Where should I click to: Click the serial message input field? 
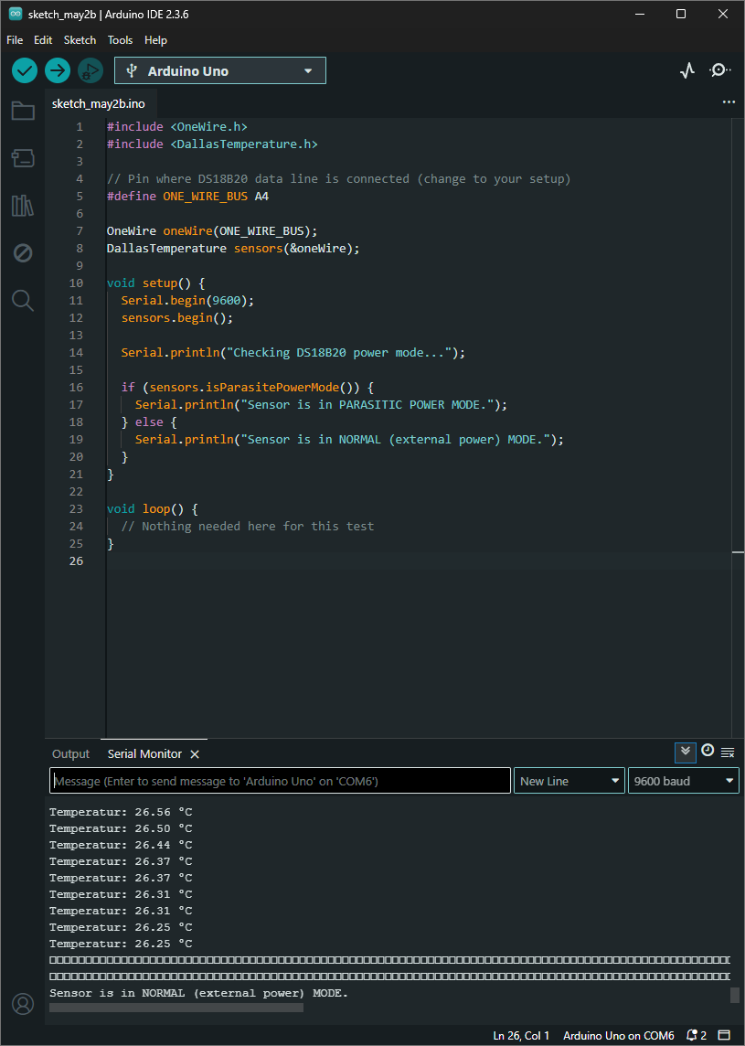[280, 781]
